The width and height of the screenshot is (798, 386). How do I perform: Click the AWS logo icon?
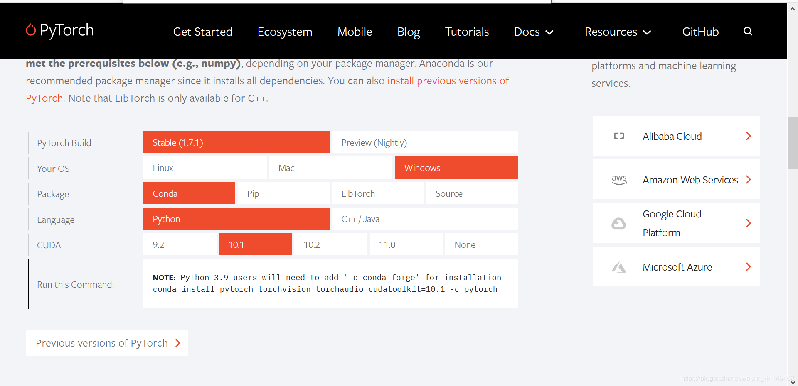coord(619,180)
